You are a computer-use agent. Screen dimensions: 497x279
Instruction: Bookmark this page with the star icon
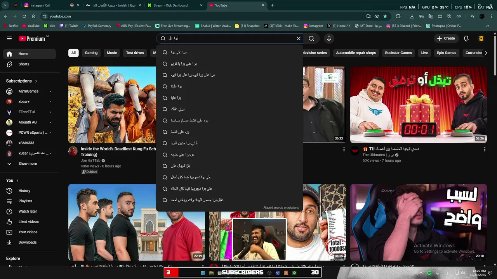[x=385, y=16]
